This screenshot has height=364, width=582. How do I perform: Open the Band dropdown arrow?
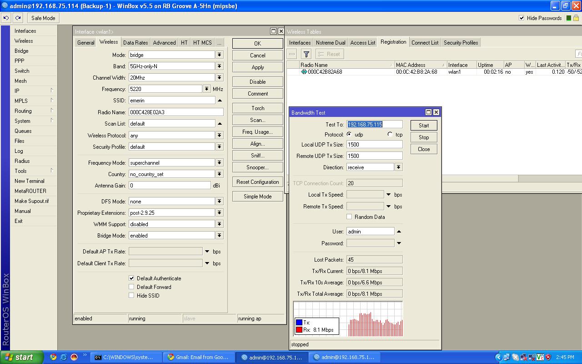coord(220,66)
